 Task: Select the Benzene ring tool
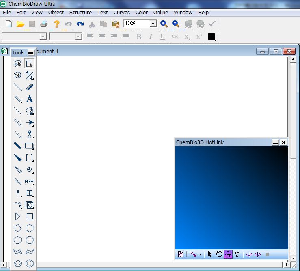pyautogui.click(x=30, y=264)
